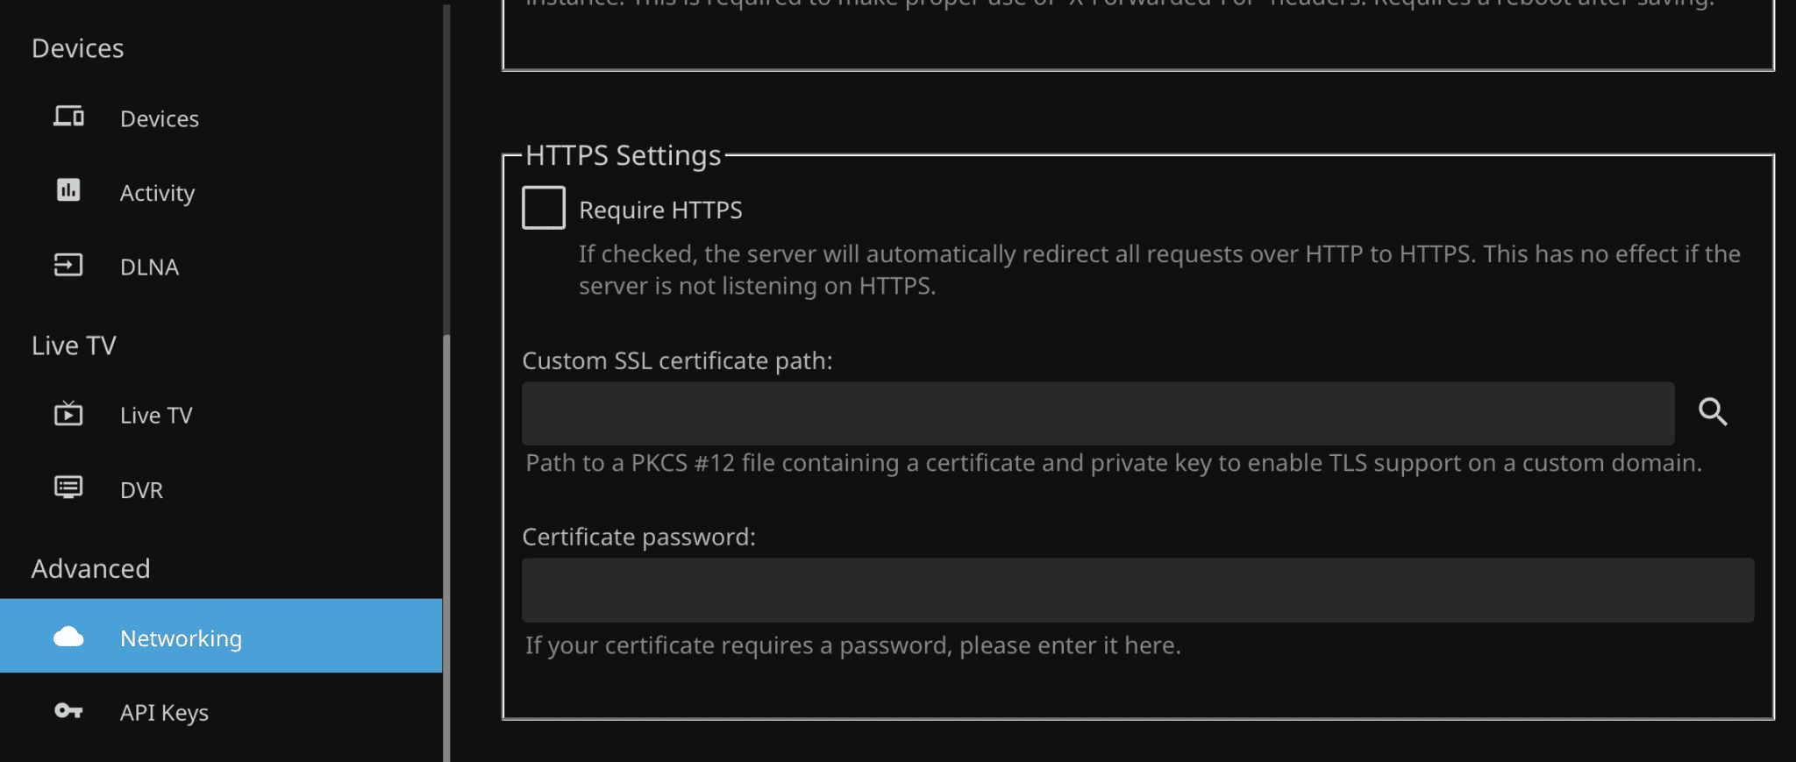Select the Networking menu item

181,638
